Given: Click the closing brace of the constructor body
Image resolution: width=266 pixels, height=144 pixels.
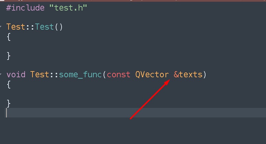Looking at the screenshot, I should click(9, 55).
